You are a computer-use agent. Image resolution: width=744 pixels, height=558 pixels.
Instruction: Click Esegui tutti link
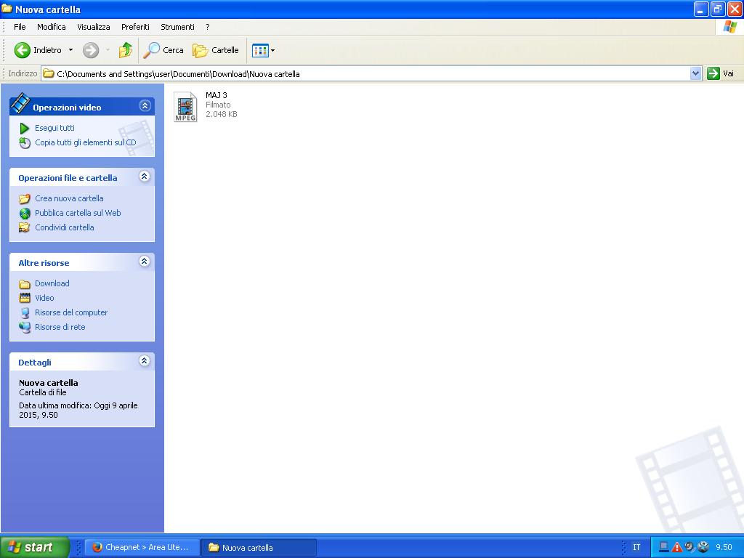click(x=54, y=128)
